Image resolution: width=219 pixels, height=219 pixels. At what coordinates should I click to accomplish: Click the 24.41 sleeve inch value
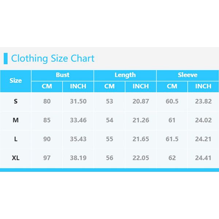(203, 158)
